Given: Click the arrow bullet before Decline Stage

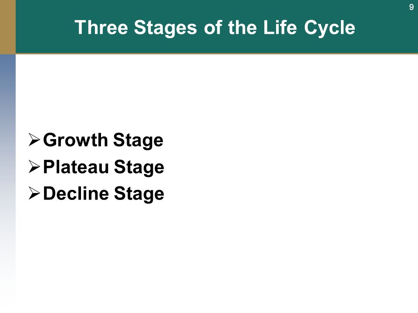Looking at the screenshot, I should click(x=34, y=193).
